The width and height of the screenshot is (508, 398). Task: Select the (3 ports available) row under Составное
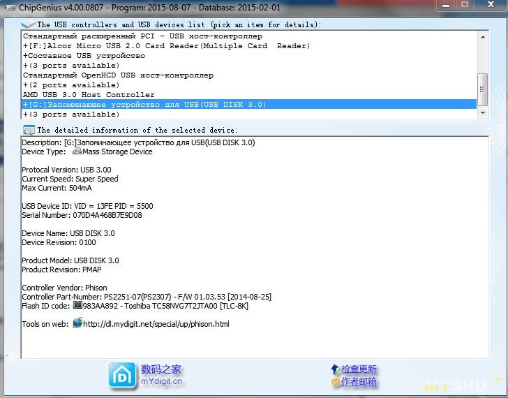click(x=248, y=65)
